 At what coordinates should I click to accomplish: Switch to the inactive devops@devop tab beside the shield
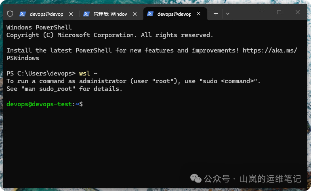tap(46, 14)
